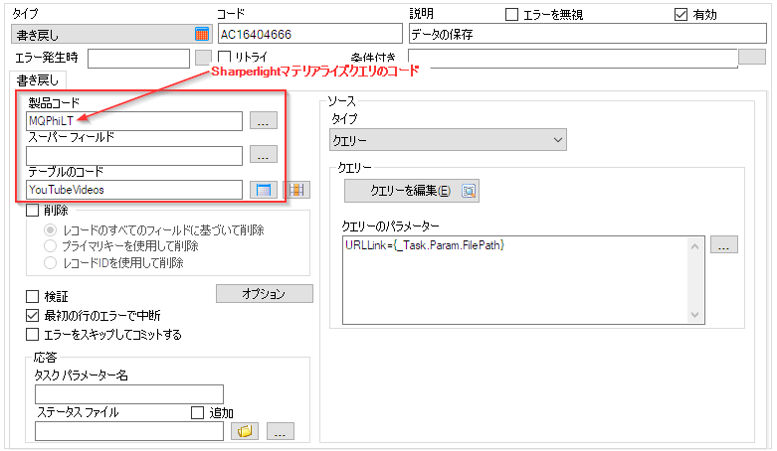Click the 説明 field containing データの保存

[588, 34]
